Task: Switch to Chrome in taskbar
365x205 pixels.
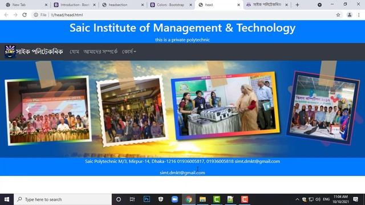Action: (189, 199)
